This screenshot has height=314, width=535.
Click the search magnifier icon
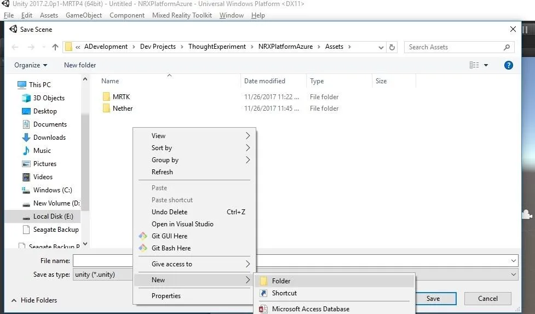point(507,47)
